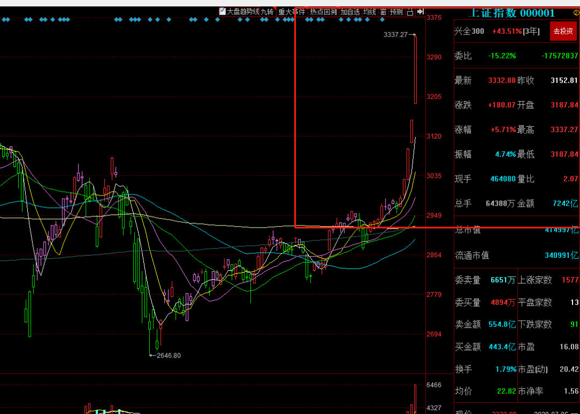580x414 pixels.
Task: Click the 总手 value 64388万
Action: [x=500, y=204]
